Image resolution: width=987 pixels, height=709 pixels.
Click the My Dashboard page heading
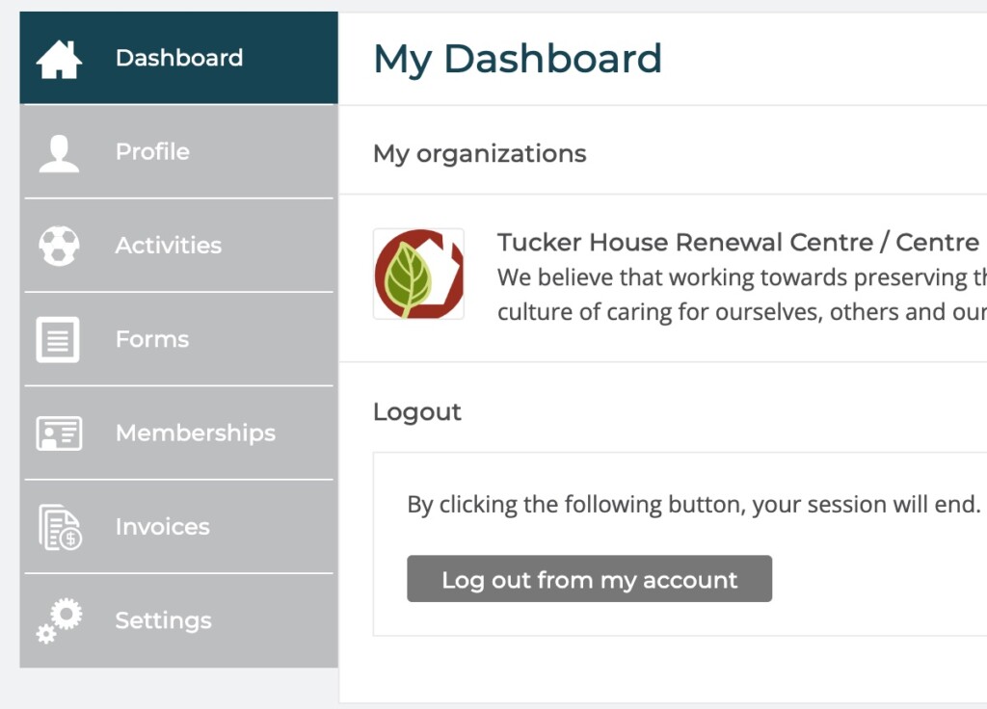click(518, 59)
